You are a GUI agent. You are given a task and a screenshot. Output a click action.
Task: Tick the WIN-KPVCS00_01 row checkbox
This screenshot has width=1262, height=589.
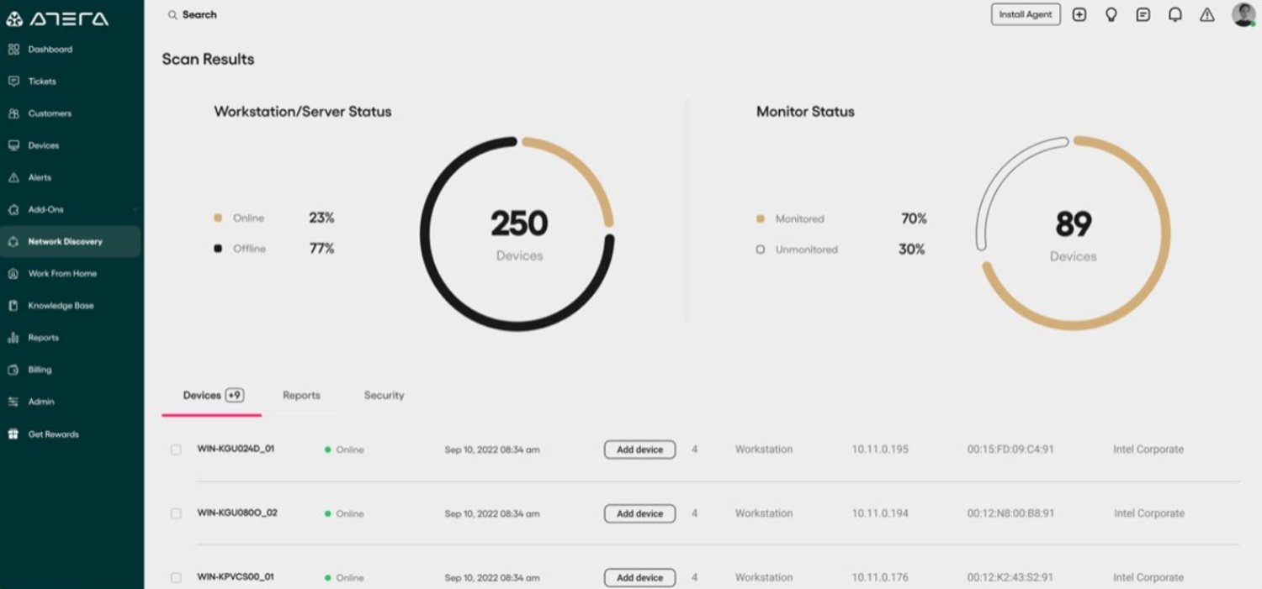tap(176, 577)
